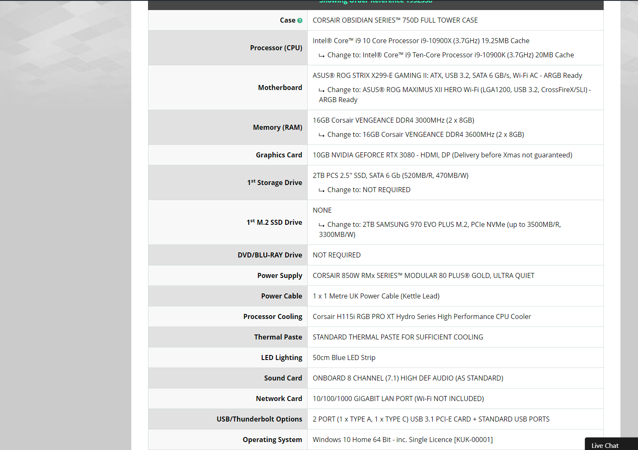Click Corsair H115i RGB PRO XT cooler text

(422, 316)
